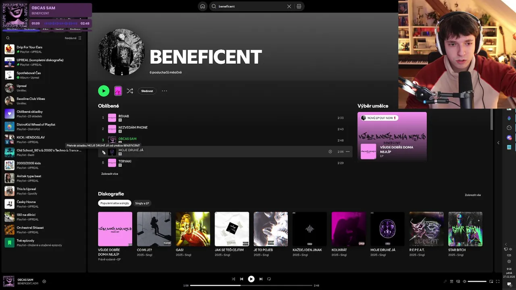
Task: Play the track TERYAKI
Action: coord(226,163)
